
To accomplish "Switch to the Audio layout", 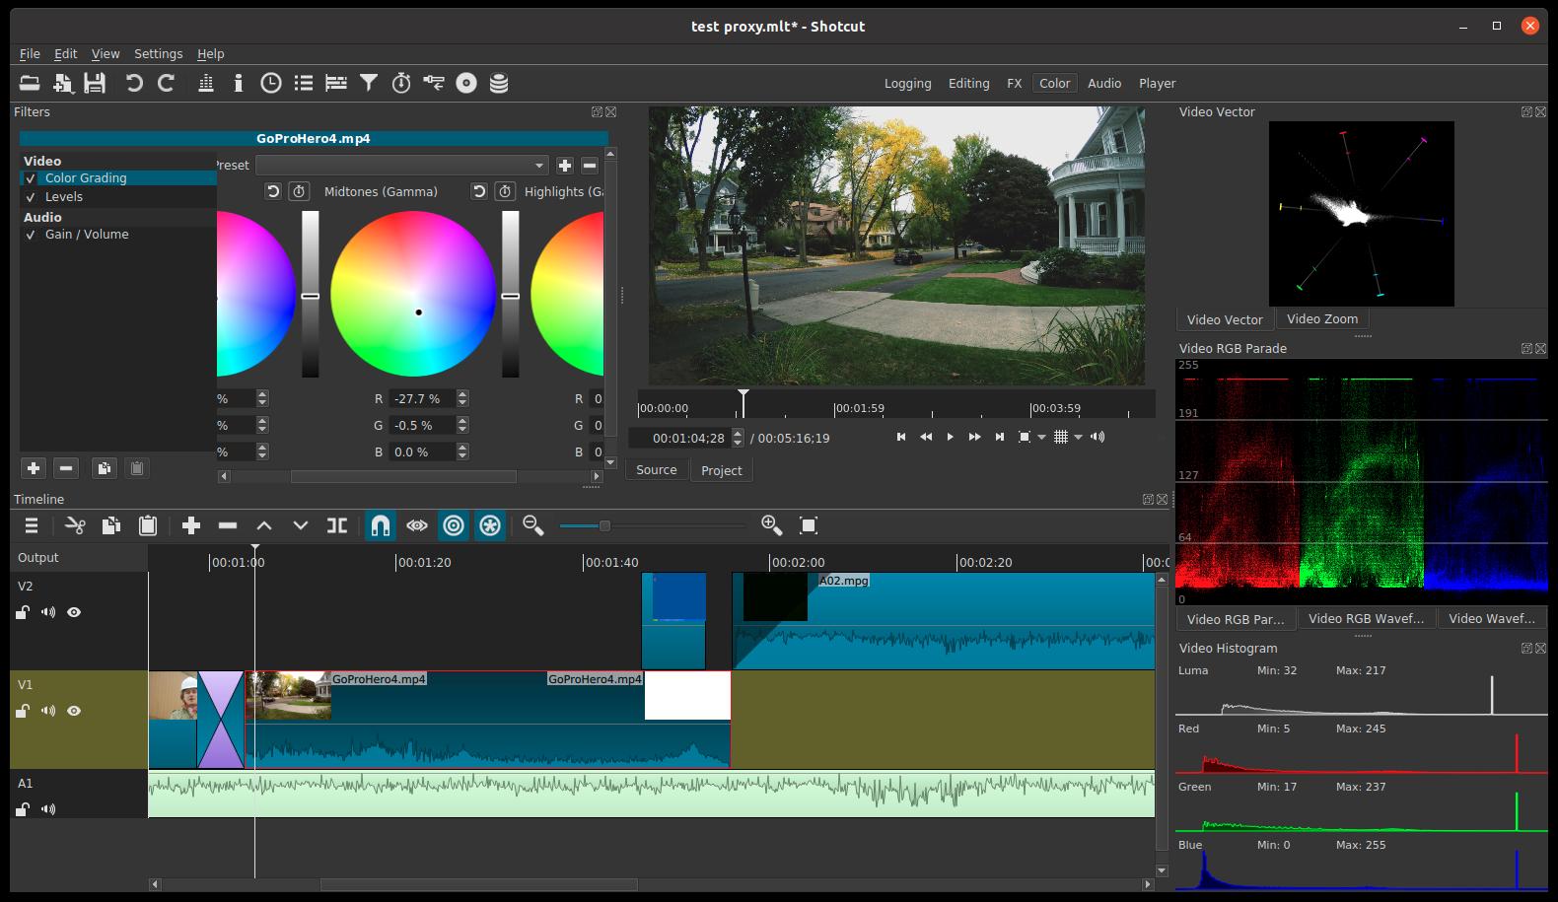I will (x=1104, y=84).
